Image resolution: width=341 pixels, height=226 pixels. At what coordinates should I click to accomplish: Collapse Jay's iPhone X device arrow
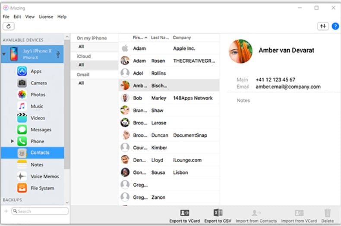(x=4, y=54)
